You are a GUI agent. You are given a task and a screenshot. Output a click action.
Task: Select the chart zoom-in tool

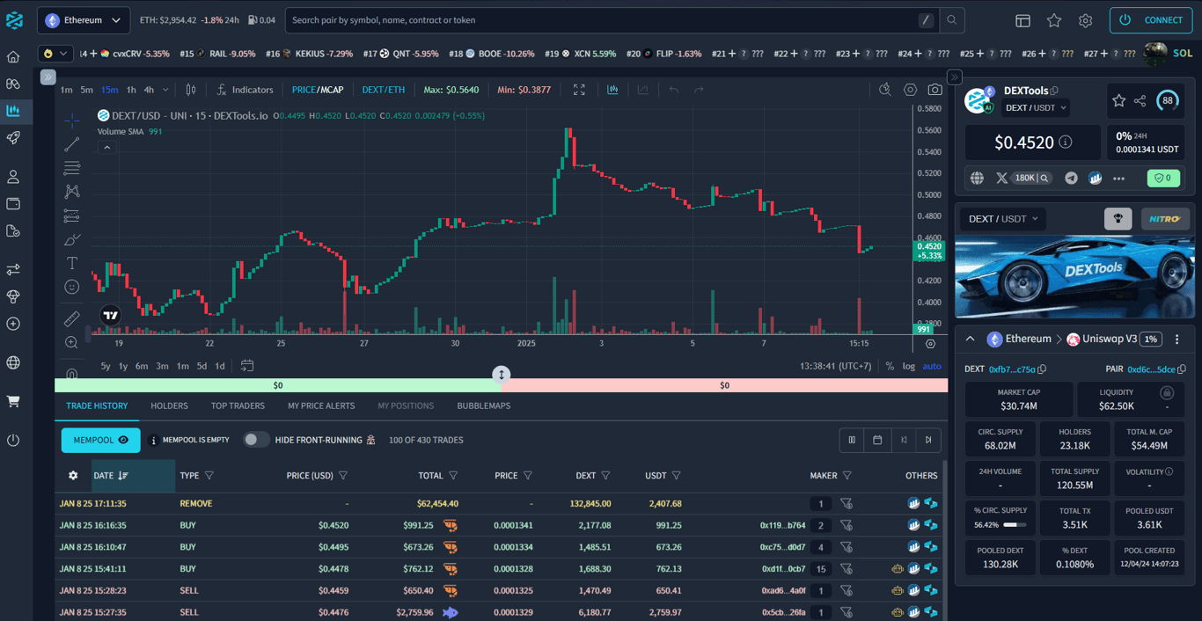(72, 343)
